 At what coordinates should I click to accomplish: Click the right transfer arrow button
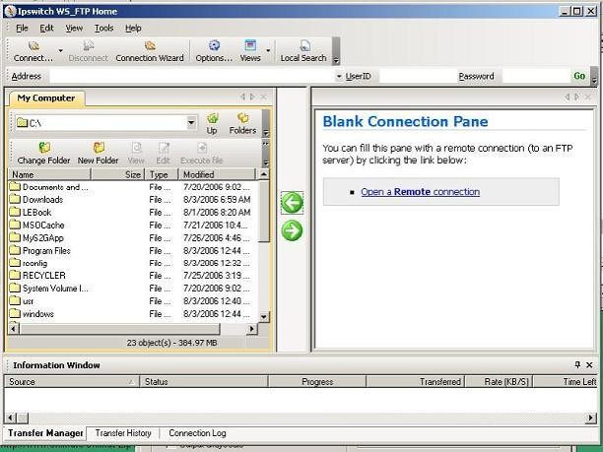[292, 230]
